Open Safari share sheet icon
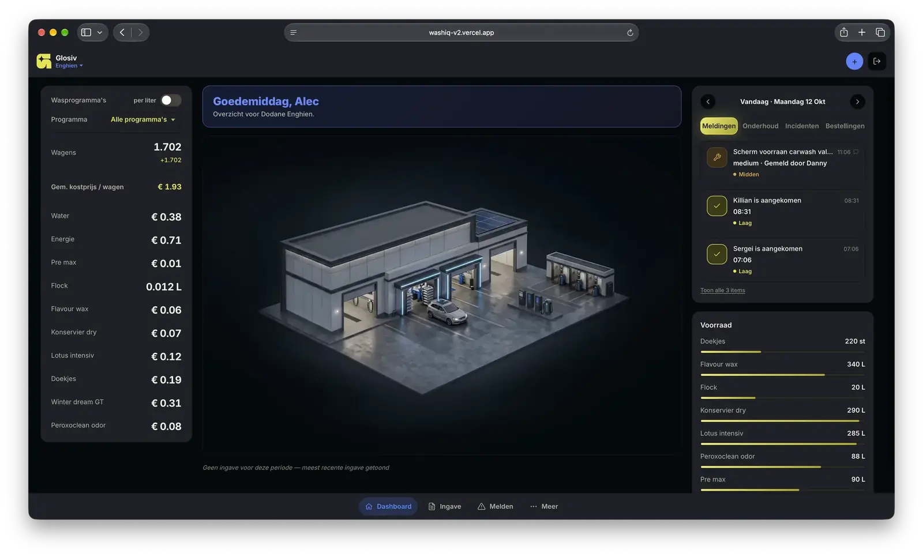This screenshot has width=923, height=557. tap(844, 32)
